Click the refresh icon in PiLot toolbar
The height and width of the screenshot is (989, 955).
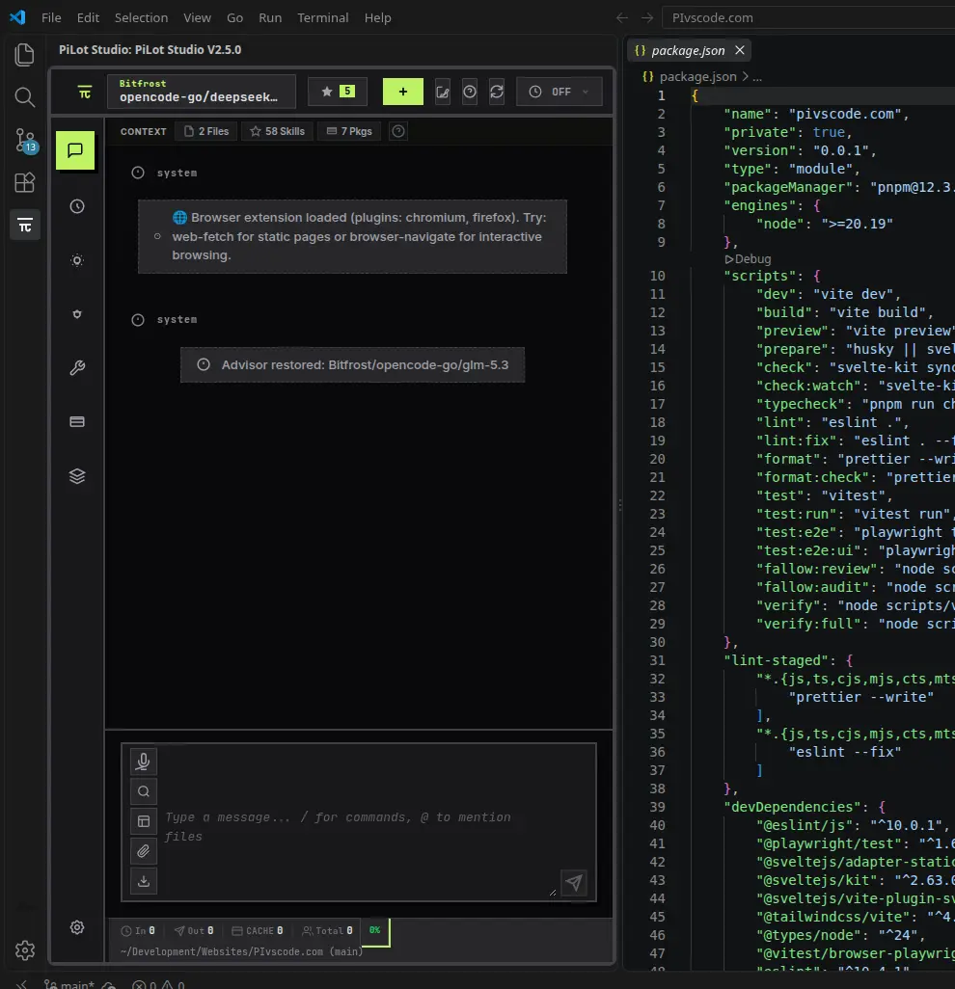(497, 93)
